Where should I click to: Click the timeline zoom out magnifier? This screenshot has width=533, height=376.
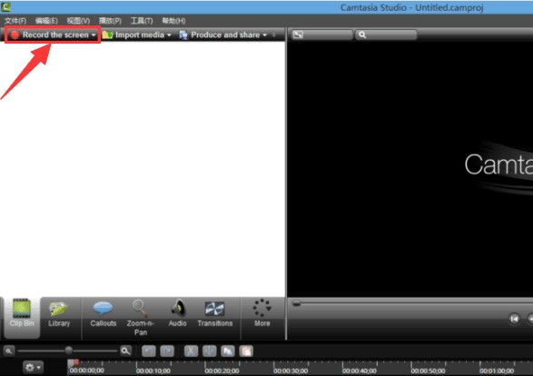coord(9,351)
